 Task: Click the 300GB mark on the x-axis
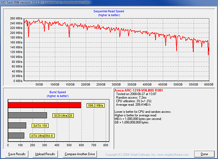[117, 84]
